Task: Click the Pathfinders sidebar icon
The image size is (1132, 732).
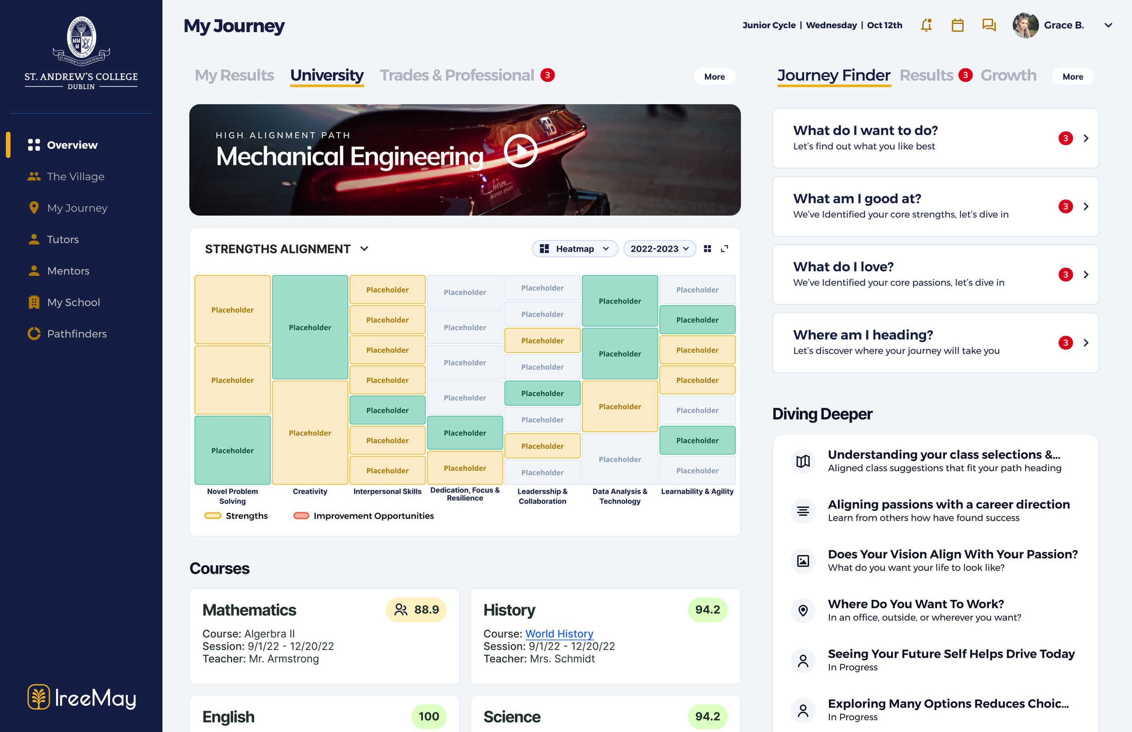Action: [34, 334]
